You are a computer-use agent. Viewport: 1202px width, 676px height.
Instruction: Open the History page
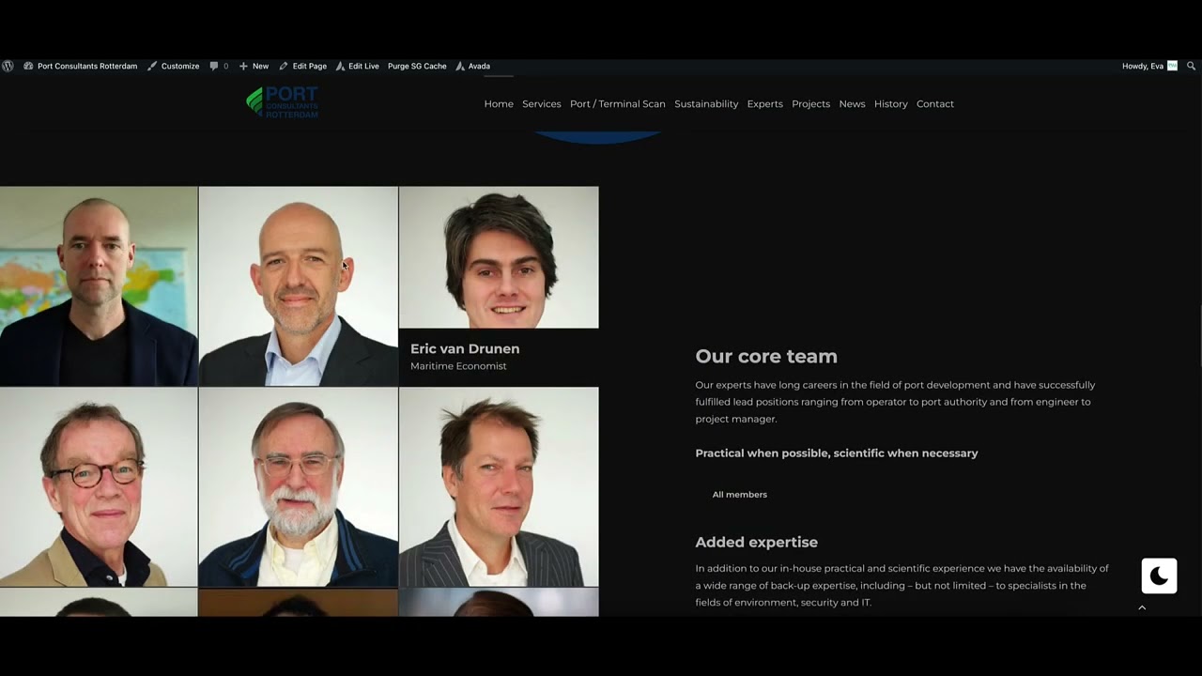[x=891, y=104]
